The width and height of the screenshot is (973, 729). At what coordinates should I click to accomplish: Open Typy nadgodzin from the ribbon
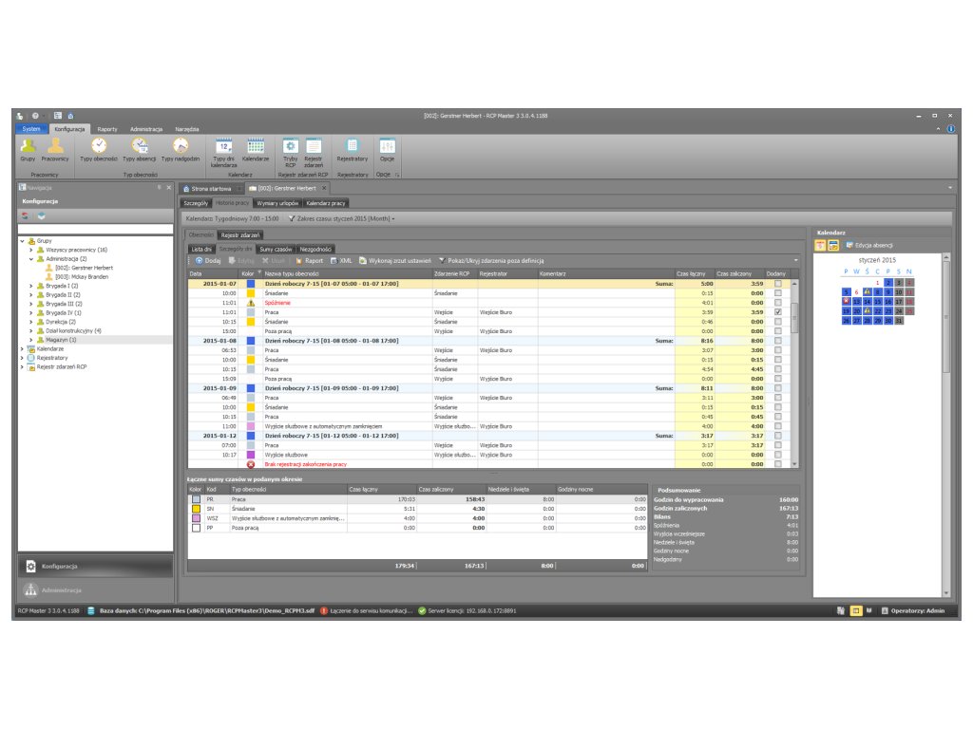[x=181, y=149]
